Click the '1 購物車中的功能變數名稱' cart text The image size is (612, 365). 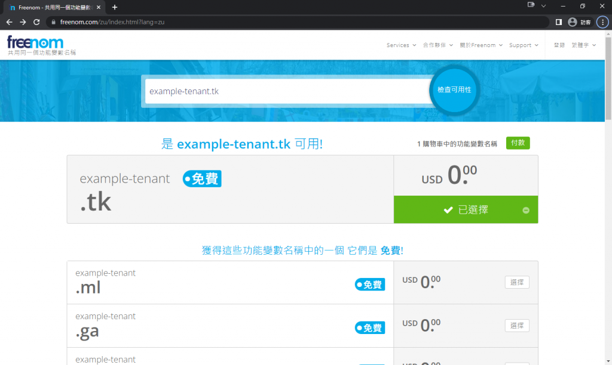457,144
